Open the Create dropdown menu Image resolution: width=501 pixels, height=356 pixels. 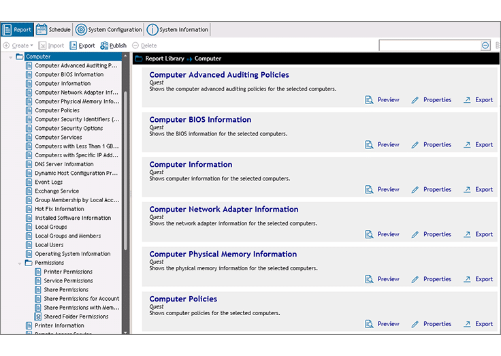coord(18,46)
